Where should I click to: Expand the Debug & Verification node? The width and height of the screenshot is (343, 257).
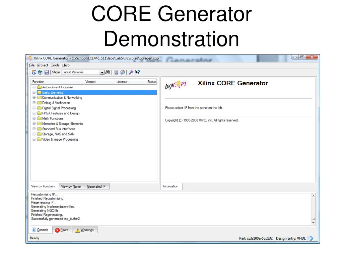(34, 103)
